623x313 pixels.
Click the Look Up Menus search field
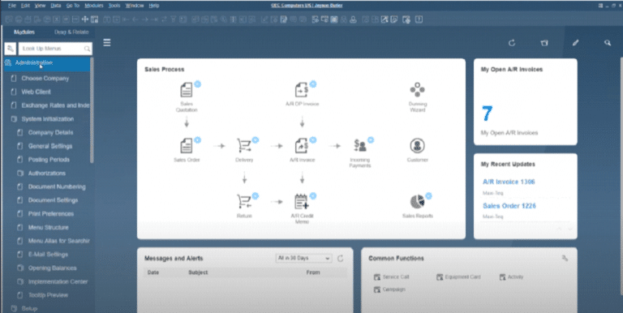55,49
